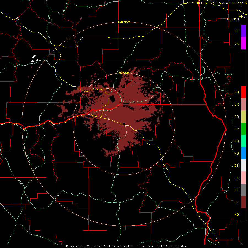
Task: Click the HHC product label
Action: pos(242,17)
